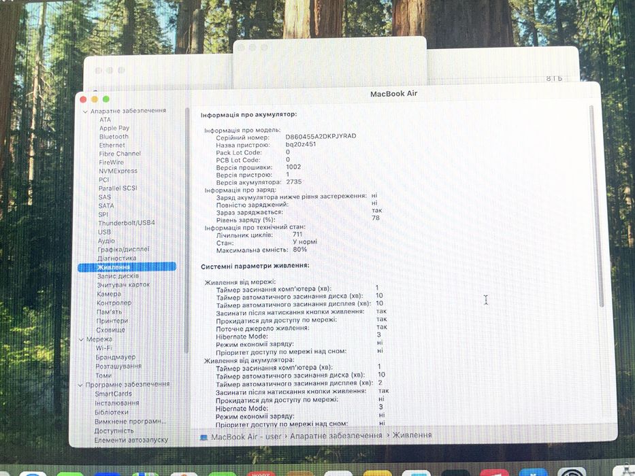The width and height of the screenshot is (635, 476).
Task: Click the cycle count value 711
Action: point(297,234)
